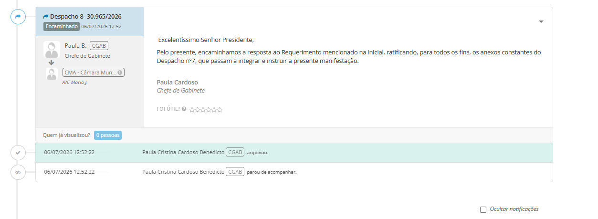Click the info icon inside CMA - Câmara Mun badge
The image size is (598, 219).
[x=120, y=73]
